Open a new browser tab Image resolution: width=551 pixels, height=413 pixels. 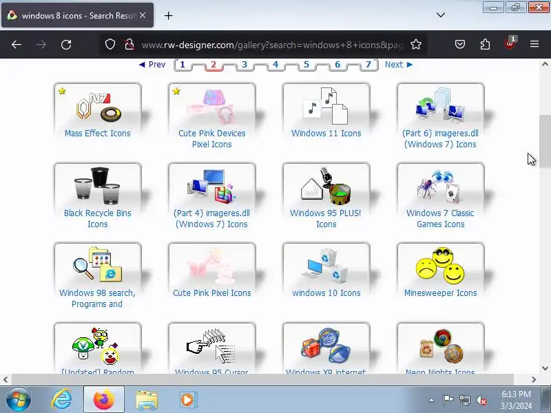pos(168,15)
